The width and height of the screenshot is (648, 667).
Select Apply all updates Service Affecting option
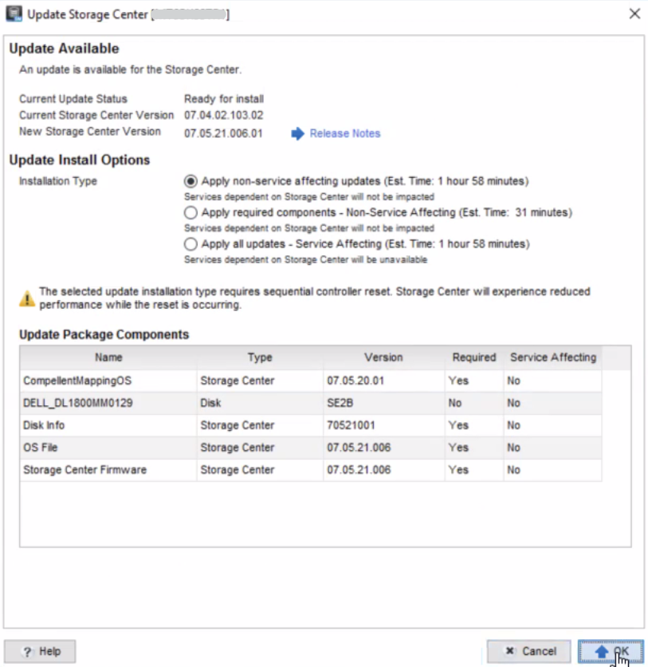pos(190,244)
